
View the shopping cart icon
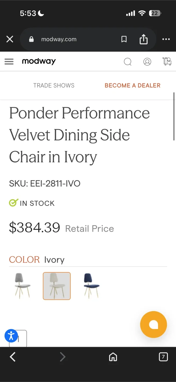click(167, 62)
